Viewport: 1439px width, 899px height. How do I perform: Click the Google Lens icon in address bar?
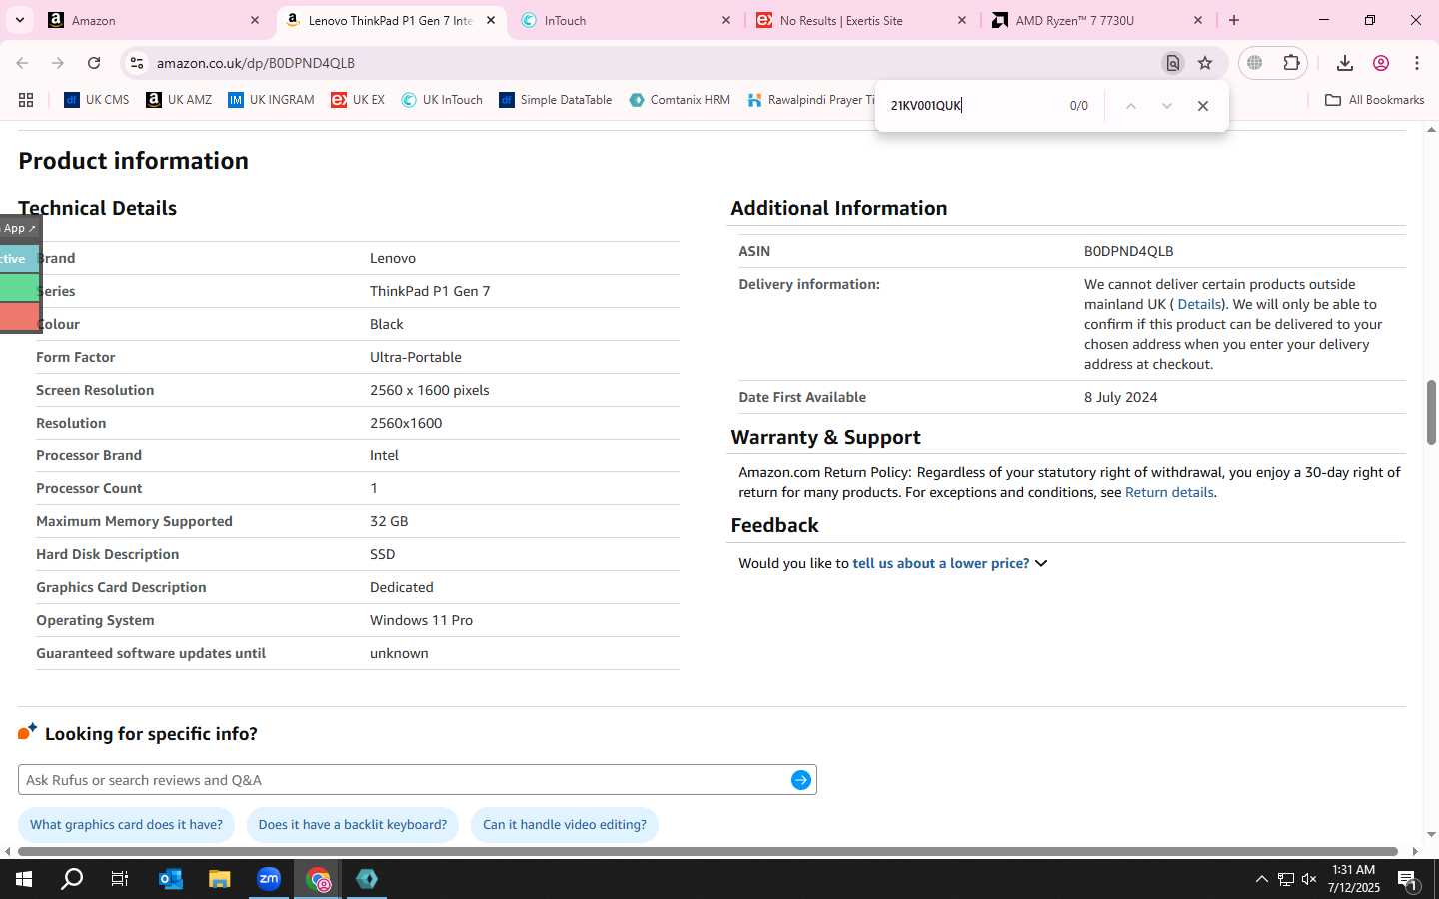pyautogui.click(x=1173, y=63)
